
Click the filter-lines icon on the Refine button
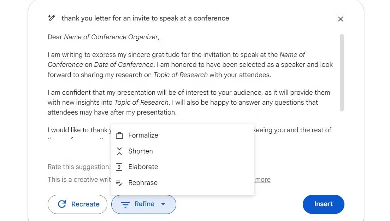tap(125, 204)
